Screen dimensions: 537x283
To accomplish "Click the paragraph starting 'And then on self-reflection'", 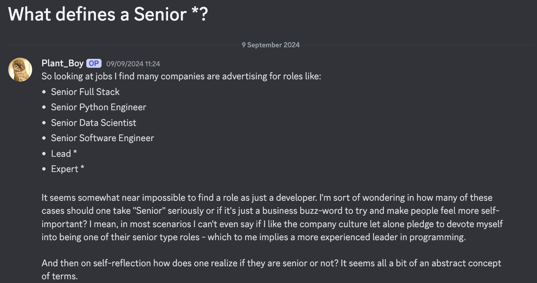I will click(x=271, y=270).
